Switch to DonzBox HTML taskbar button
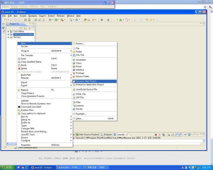The width and height of the screenshot is (213, 170). pyautogui.click(x=69, y=168)
